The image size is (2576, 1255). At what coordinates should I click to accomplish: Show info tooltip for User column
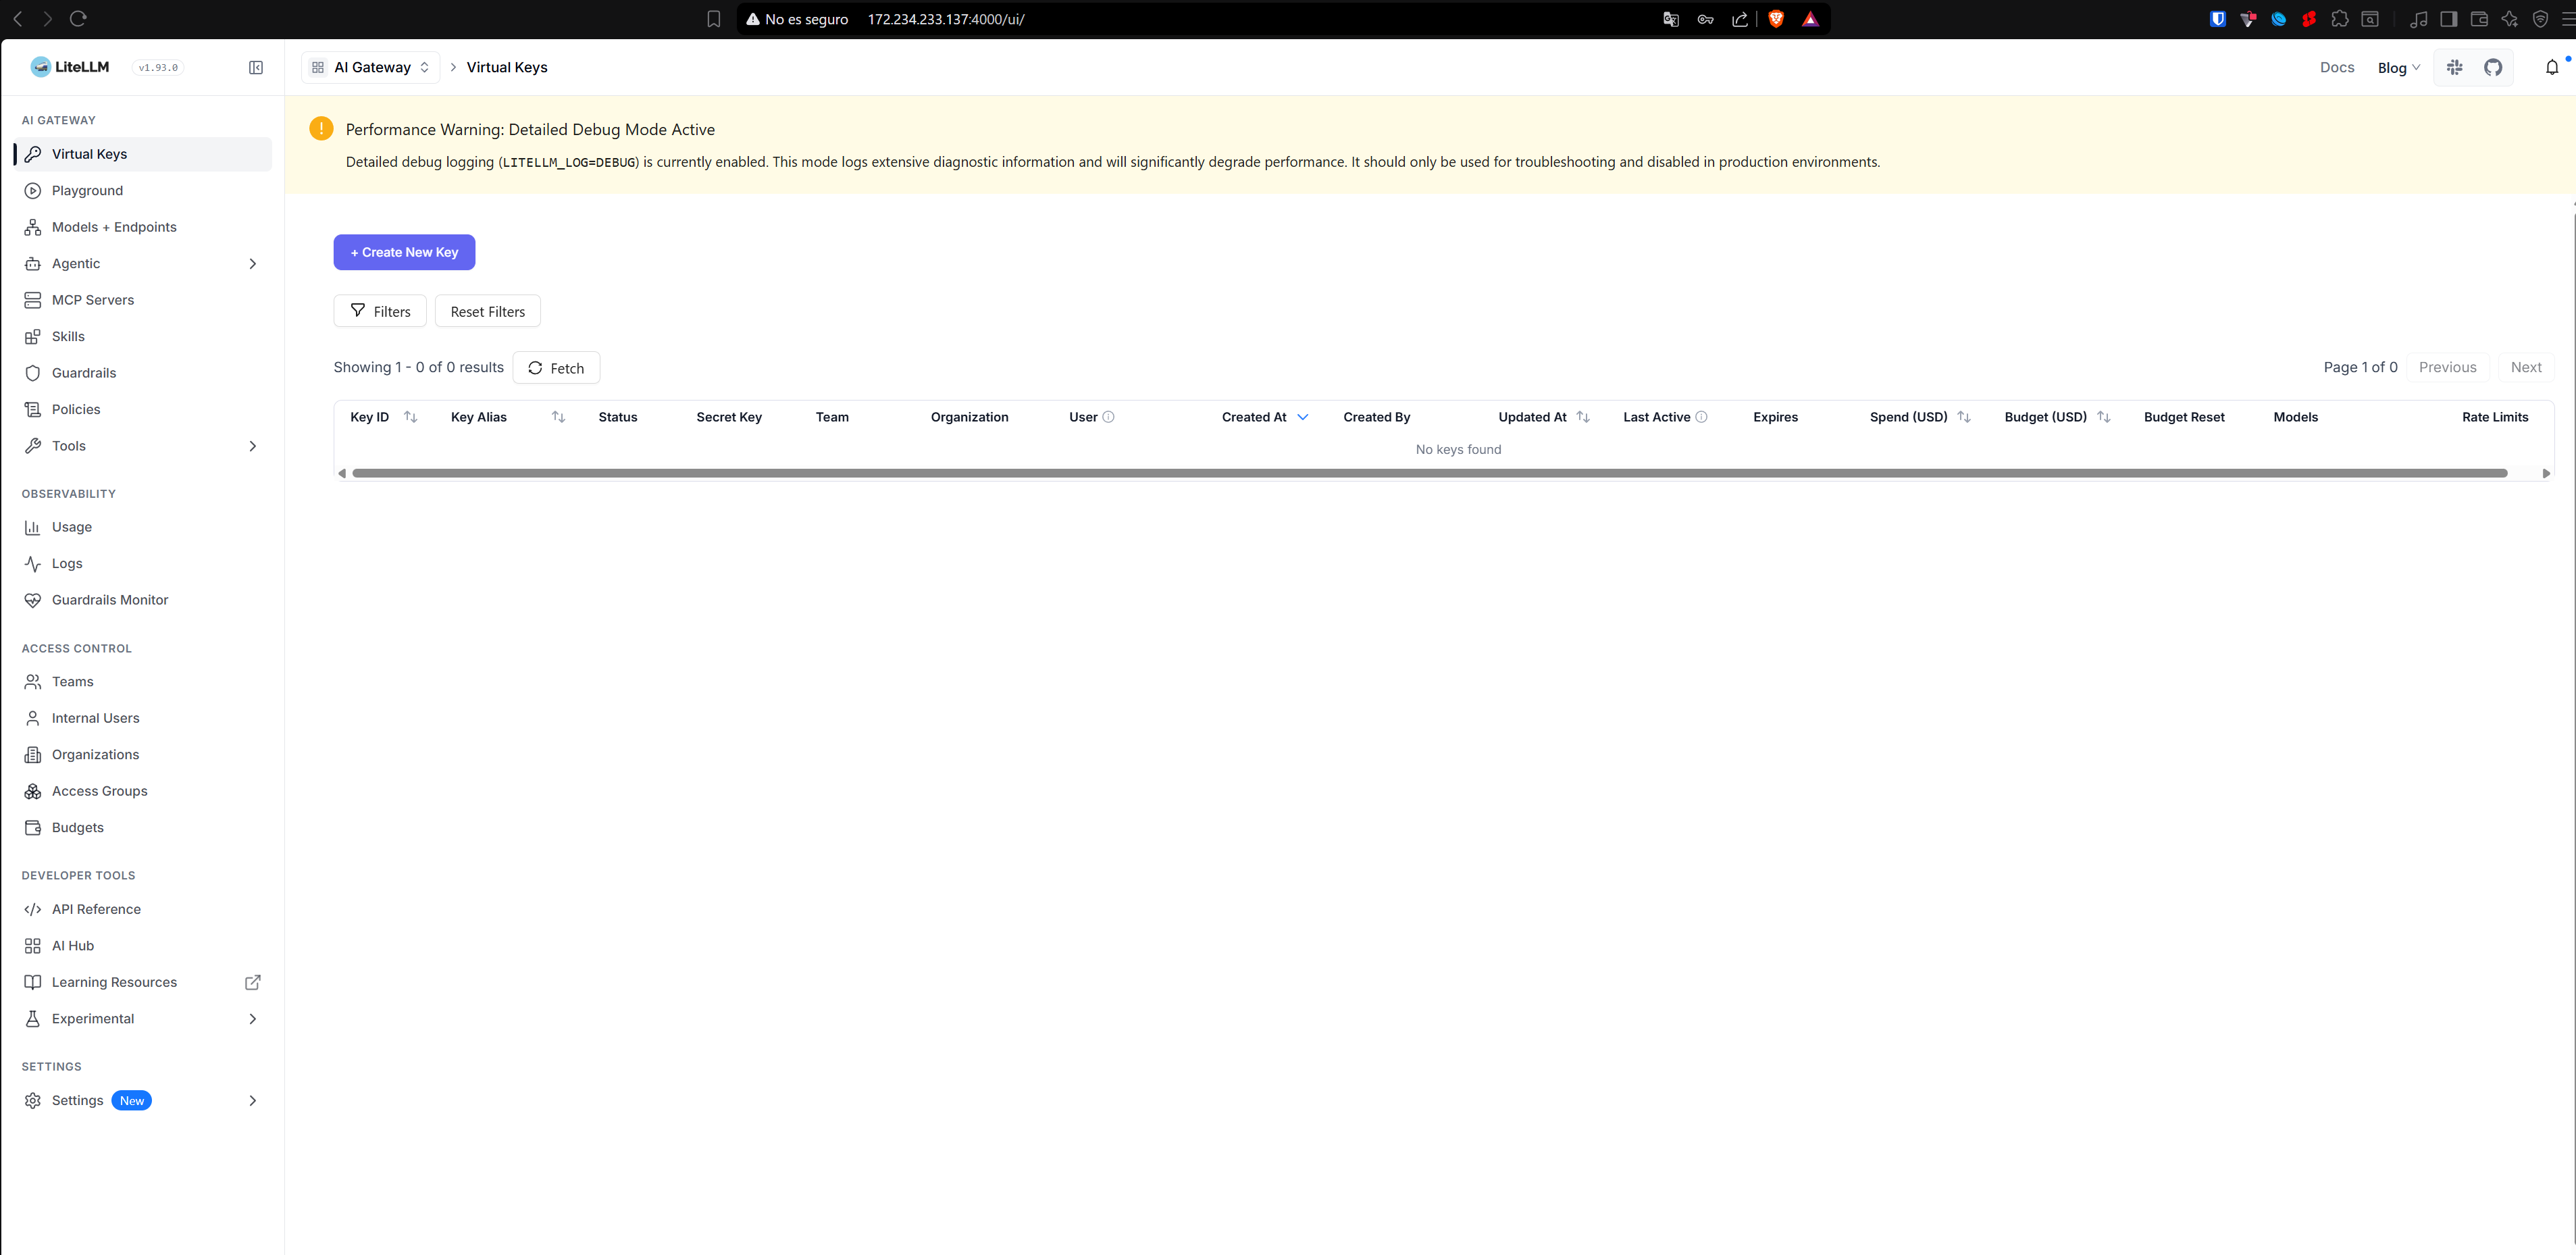pos(1108,417)
